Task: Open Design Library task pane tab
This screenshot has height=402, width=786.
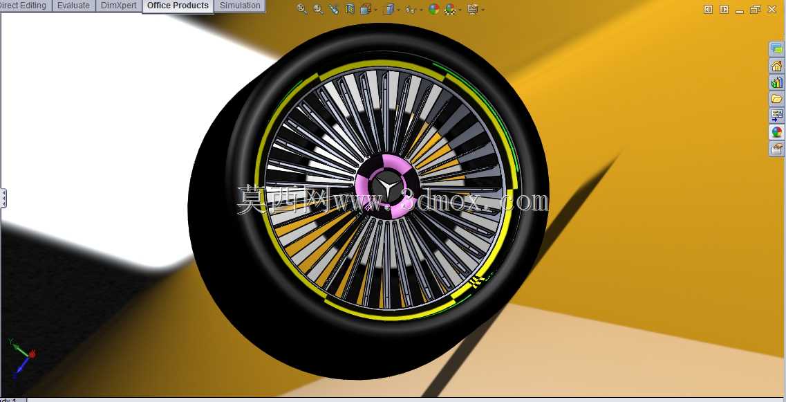Action: pyautogui.click(x=776, y=82)
